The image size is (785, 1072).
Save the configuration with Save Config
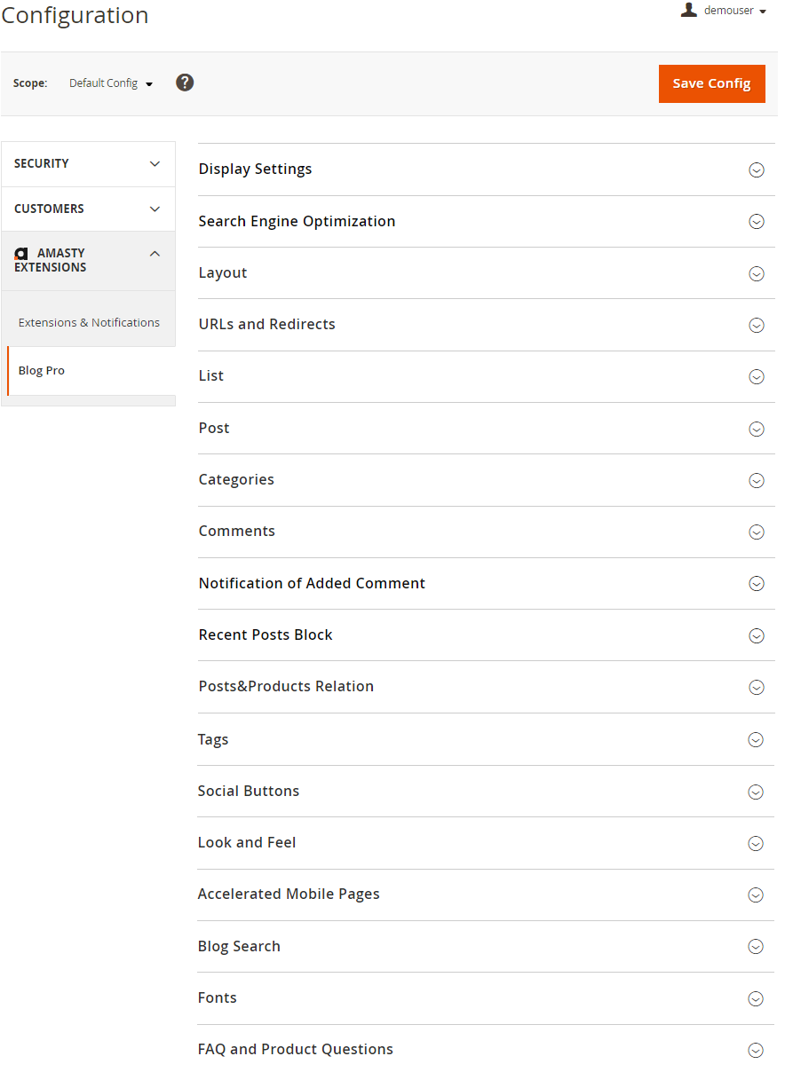click(x=712, y=83)
